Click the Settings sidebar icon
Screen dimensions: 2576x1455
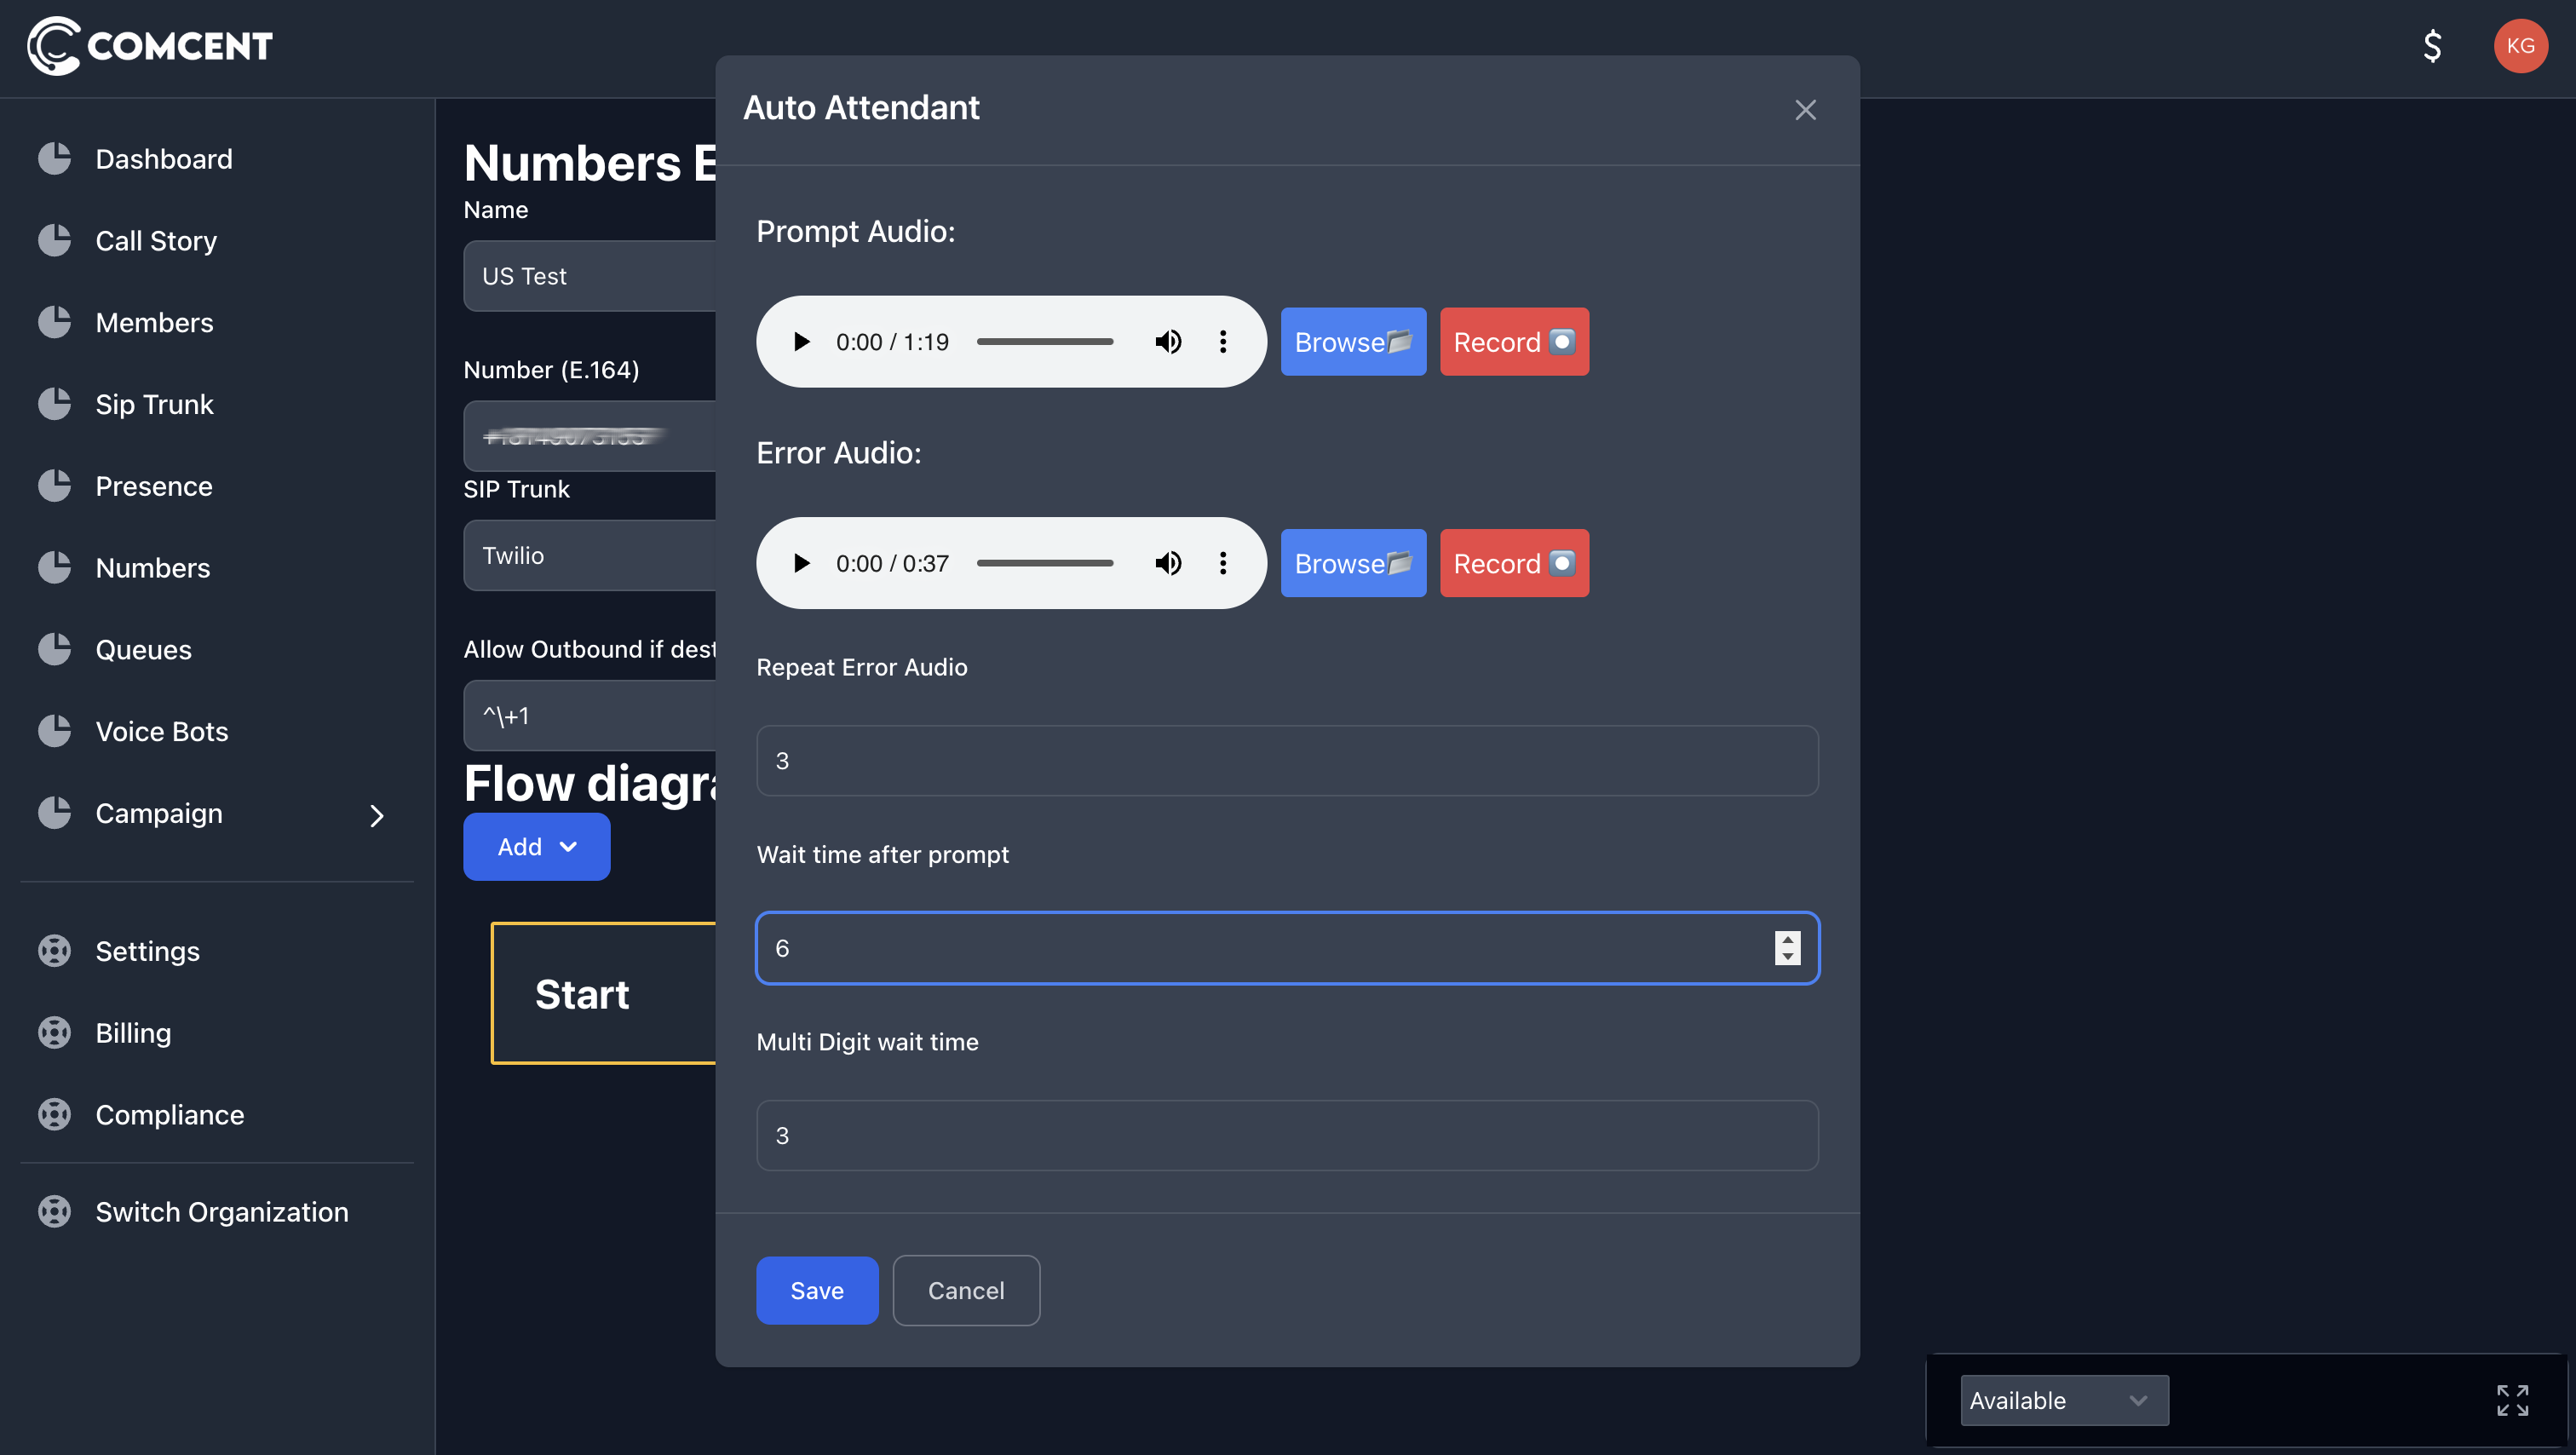point(55,951)
